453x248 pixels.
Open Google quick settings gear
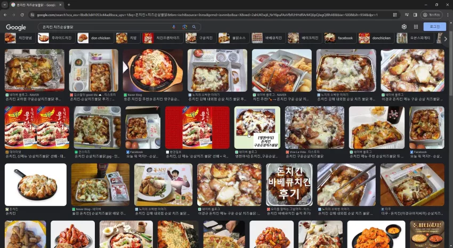click(x=404, y=27)
